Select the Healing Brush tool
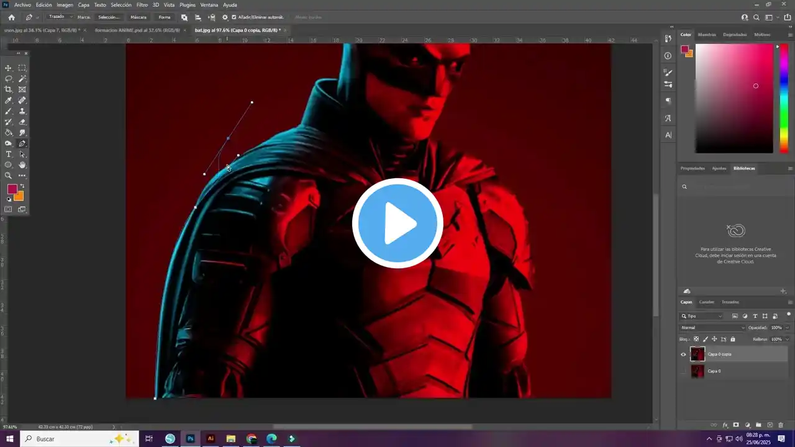Viewport: 795px width, 447px height. point(22,100)
